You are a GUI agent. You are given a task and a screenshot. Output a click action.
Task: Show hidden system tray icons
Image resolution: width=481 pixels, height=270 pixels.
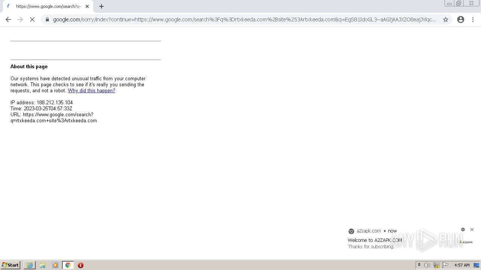pos(419,265)
